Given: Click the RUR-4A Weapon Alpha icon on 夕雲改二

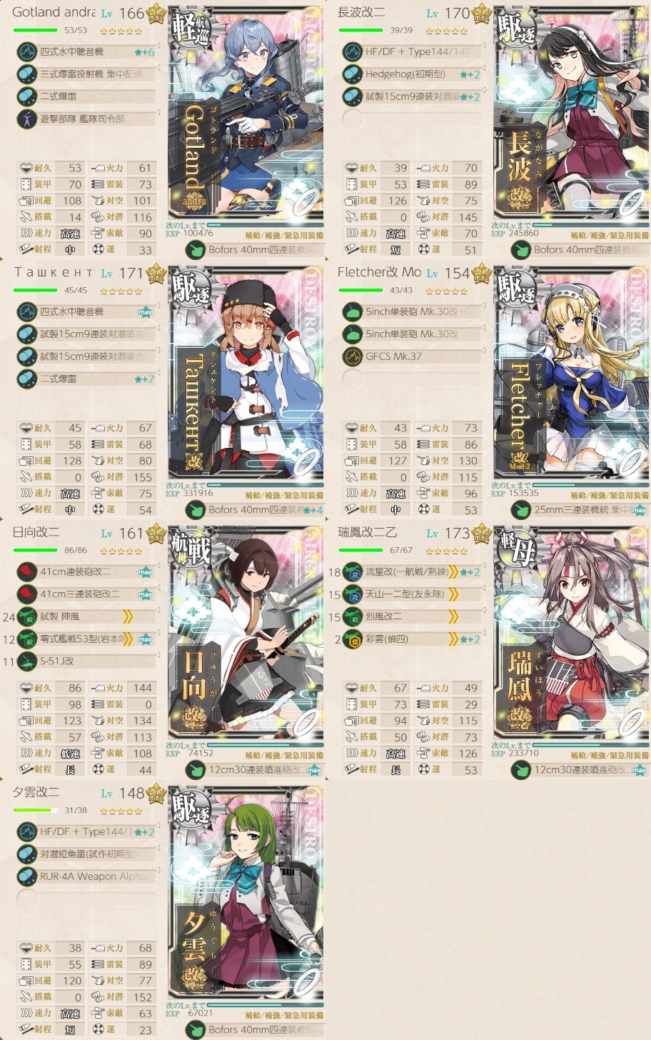Looking at the screenshot, I should [26, 876].
